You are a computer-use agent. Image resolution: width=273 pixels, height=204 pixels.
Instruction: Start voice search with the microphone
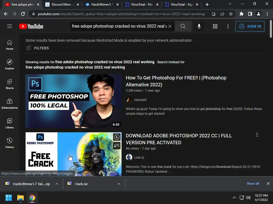199,26
